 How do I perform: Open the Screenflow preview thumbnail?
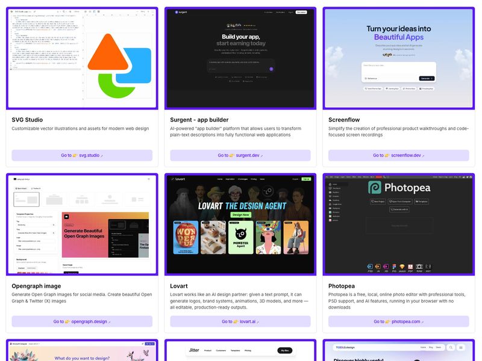[399, 58]
